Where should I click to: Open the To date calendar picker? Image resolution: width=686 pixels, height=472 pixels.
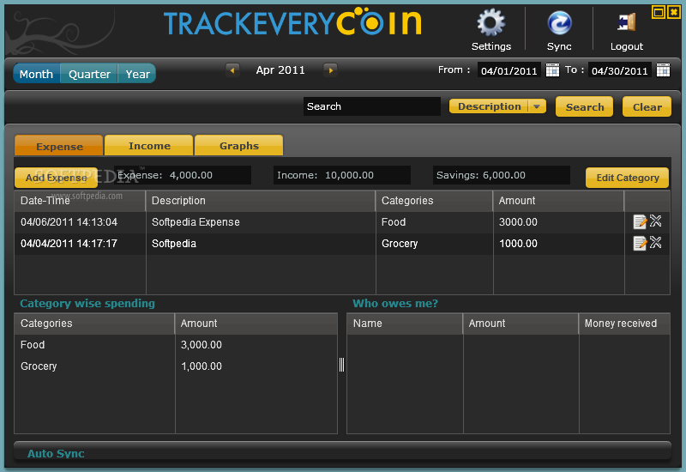click(663, 70)
